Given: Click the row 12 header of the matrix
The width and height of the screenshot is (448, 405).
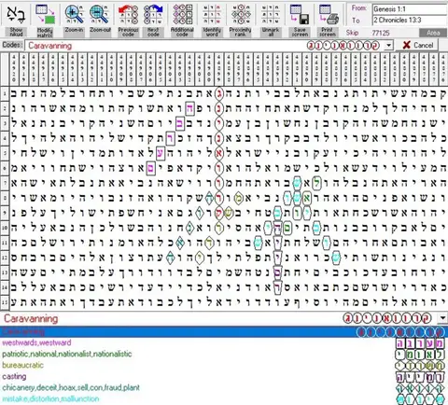Looking at the screenshot, I should point(5,258).
